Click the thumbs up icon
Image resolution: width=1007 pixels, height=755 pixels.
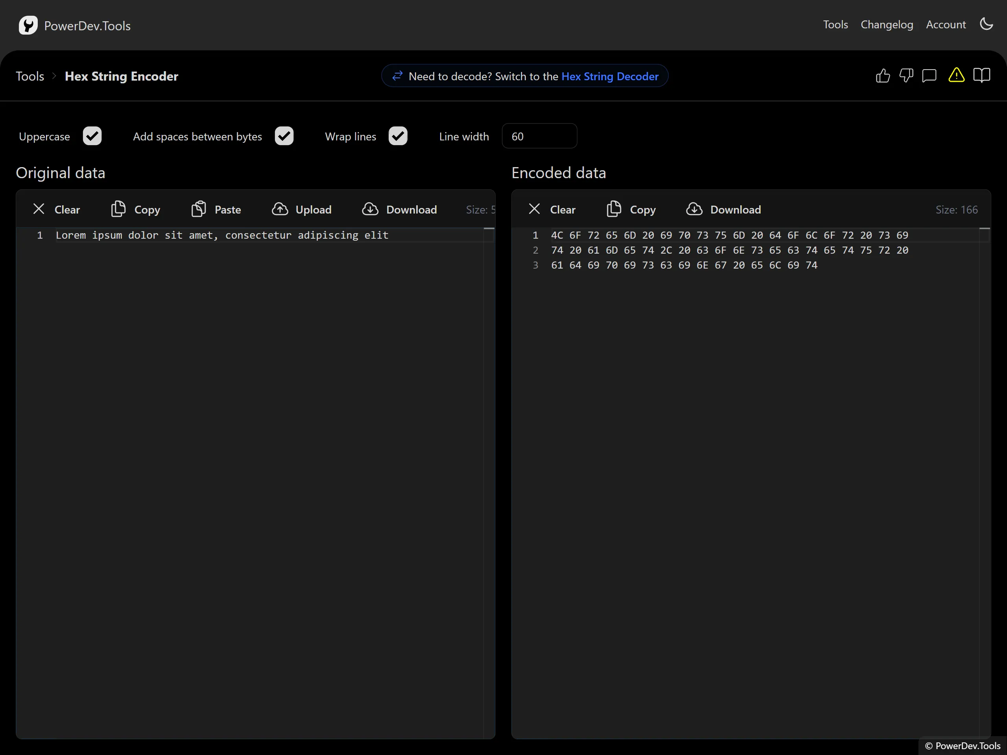click(x=883, y=75)
